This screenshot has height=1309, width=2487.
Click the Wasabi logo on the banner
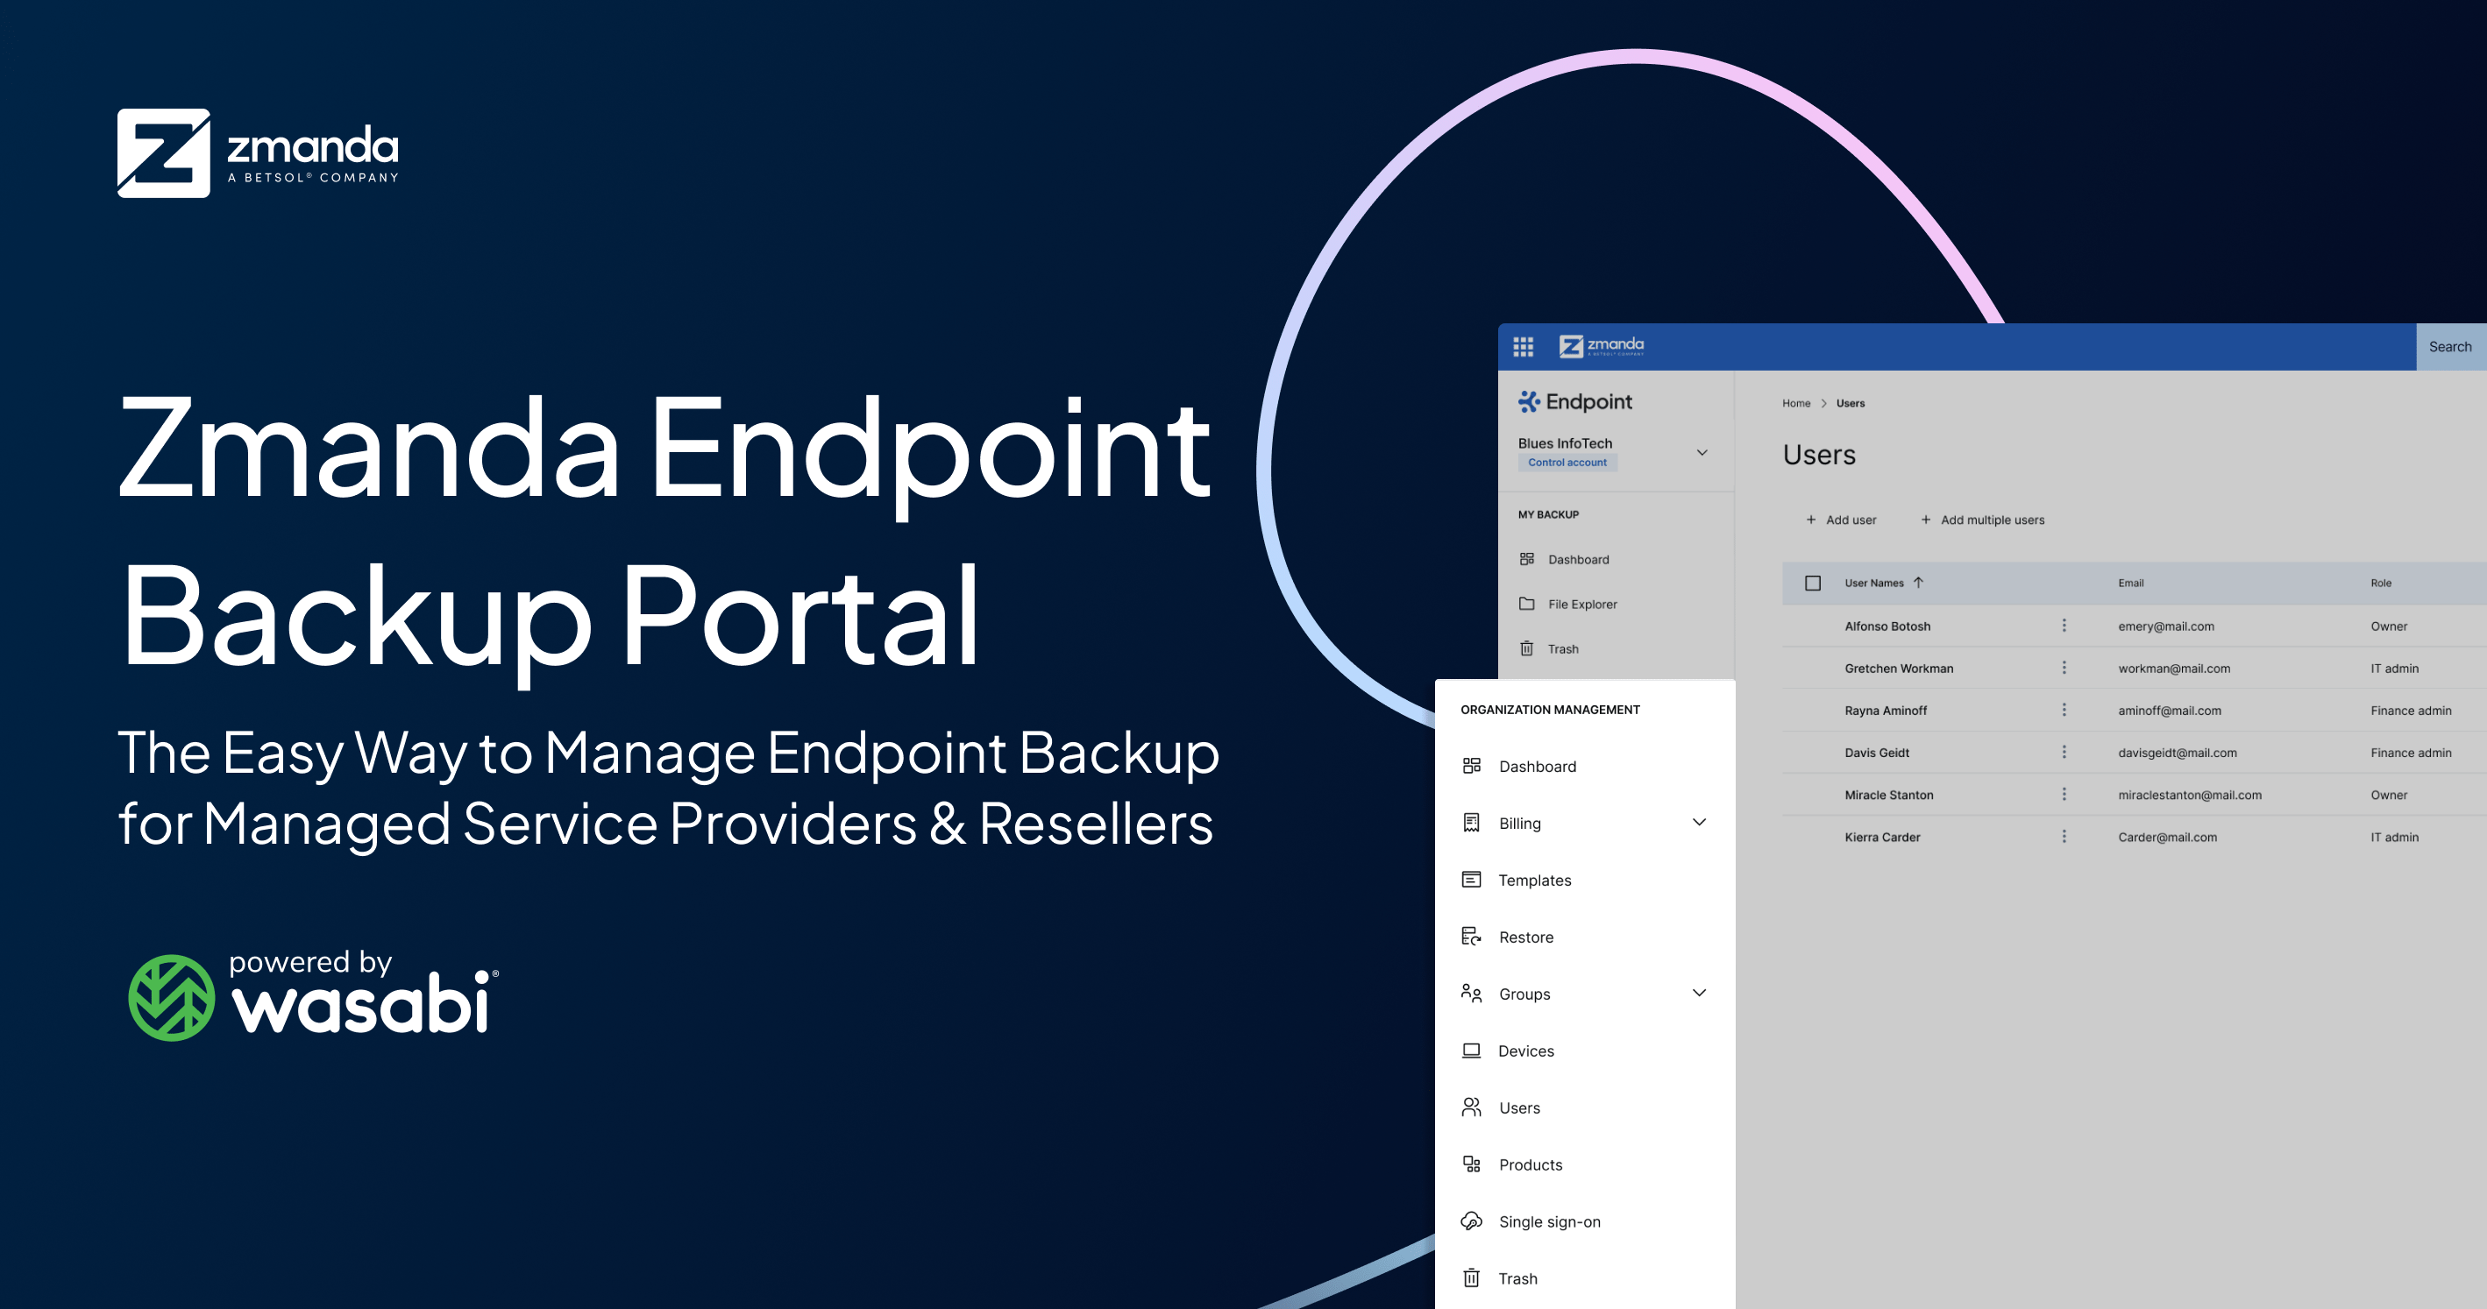314,996
